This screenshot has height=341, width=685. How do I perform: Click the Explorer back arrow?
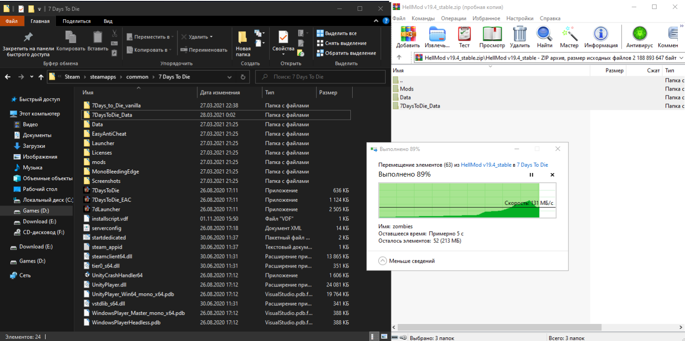pyautogui.click(x=8, y=77)
